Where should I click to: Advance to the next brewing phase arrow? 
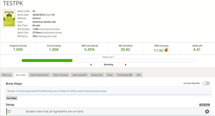(126, 64)
